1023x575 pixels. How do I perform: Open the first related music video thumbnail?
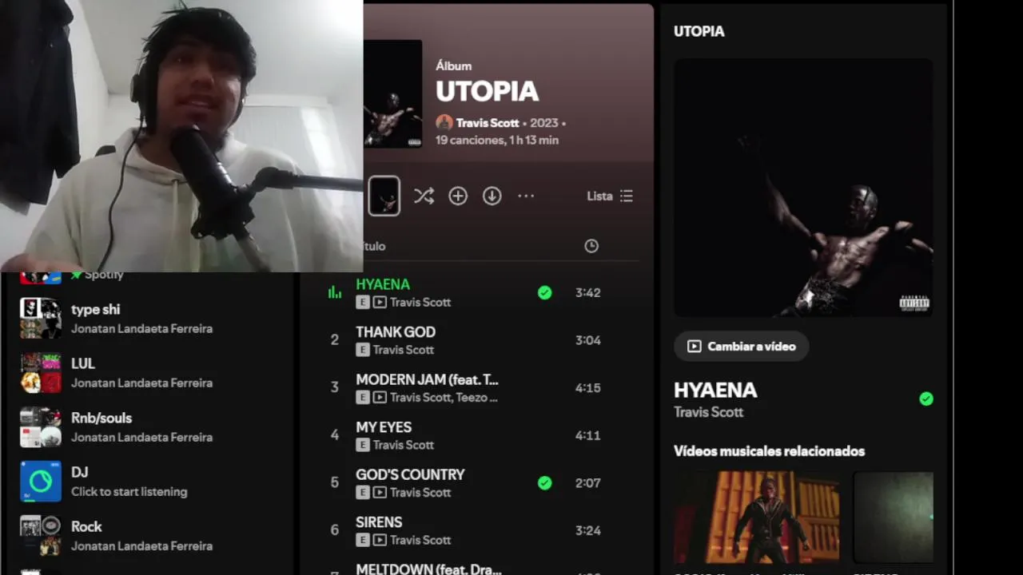coord(756,517)
